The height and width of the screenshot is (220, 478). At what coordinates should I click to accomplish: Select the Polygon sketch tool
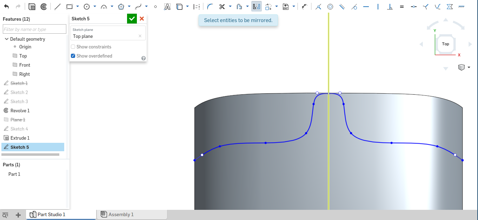pyautogui.click(x=121, y=6)
